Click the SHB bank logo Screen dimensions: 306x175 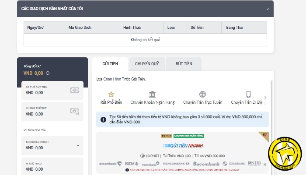254,163
